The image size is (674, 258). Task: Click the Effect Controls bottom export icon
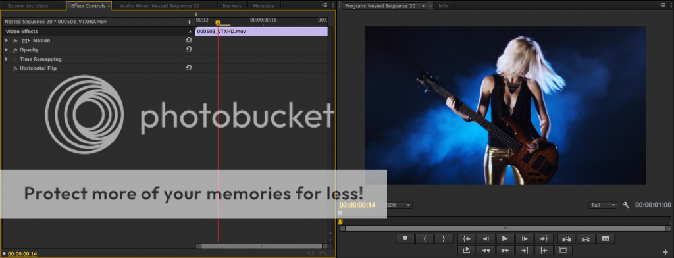pyautogui.click(x=323, y=253)
